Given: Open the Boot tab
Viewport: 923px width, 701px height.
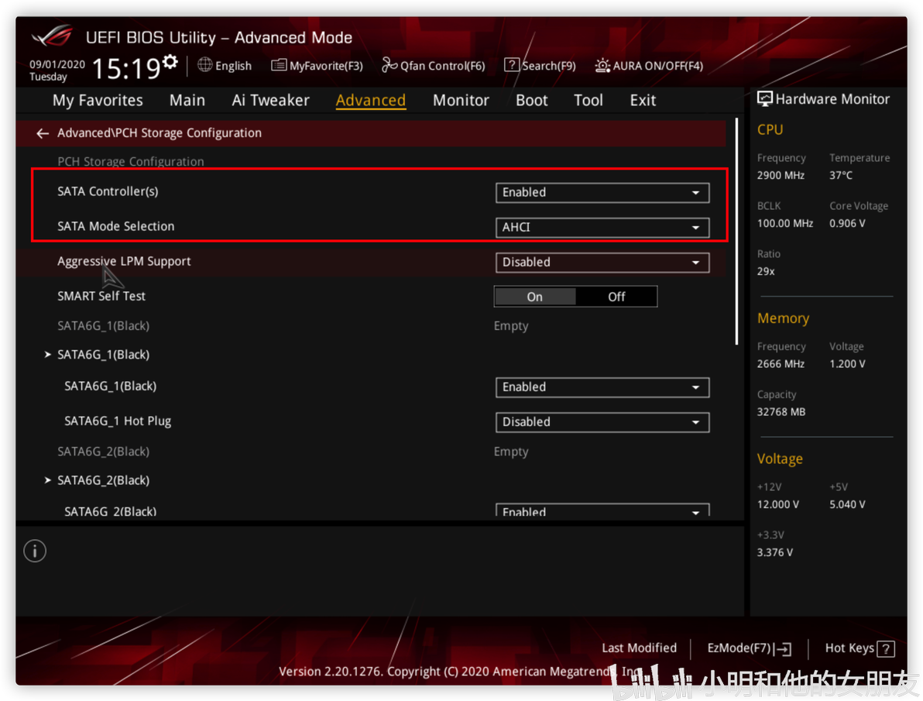Looking at the screenshot, I should click(x=531, y=100).
